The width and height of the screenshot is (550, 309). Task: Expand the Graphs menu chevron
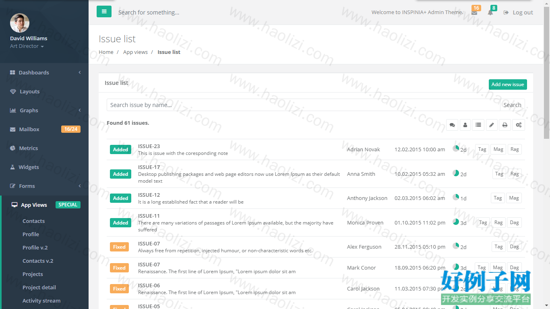[80, 110]
